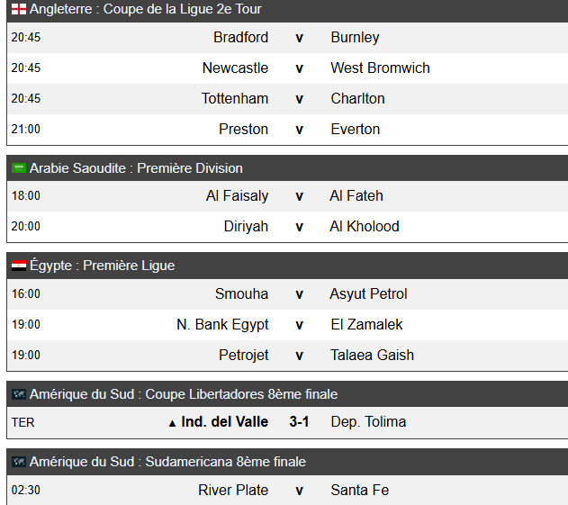Select Tottenham v Charlton match row
568x505 pixels.
[288, 99]
